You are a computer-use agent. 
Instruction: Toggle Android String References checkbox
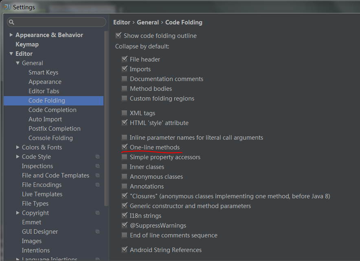(x=125, y=250)
